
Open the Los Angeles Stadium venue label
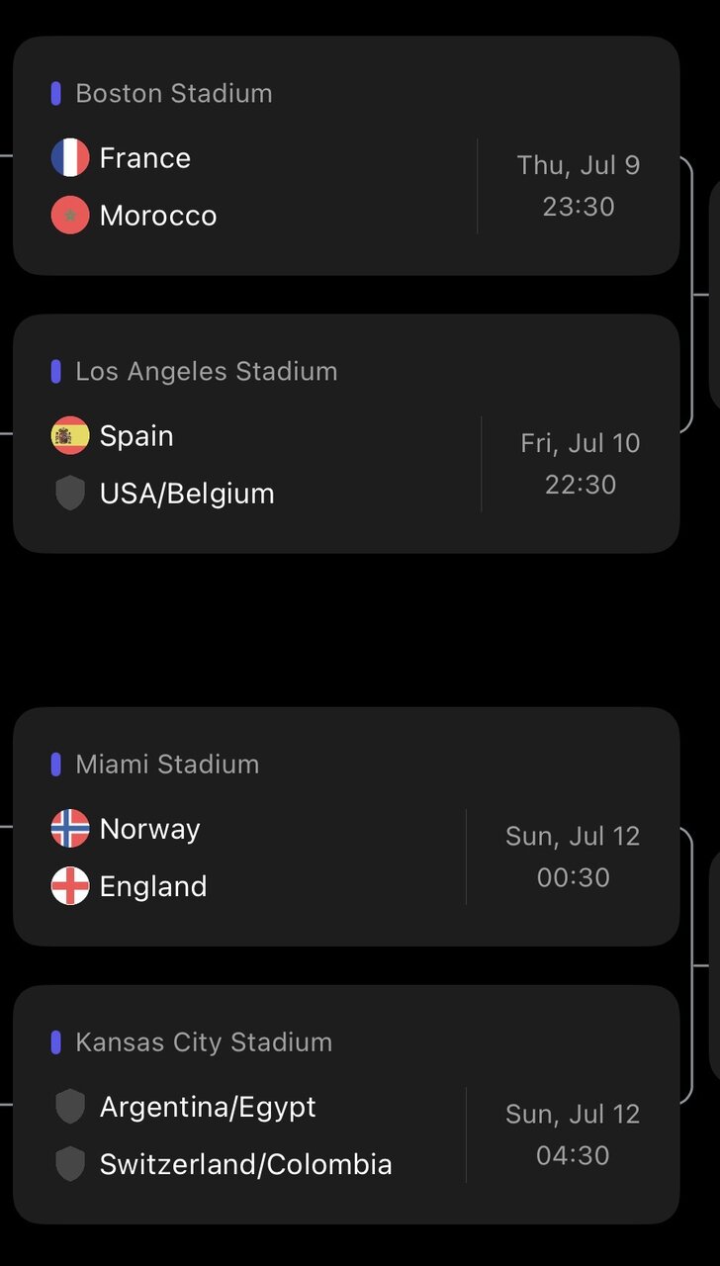click(207, 371)
